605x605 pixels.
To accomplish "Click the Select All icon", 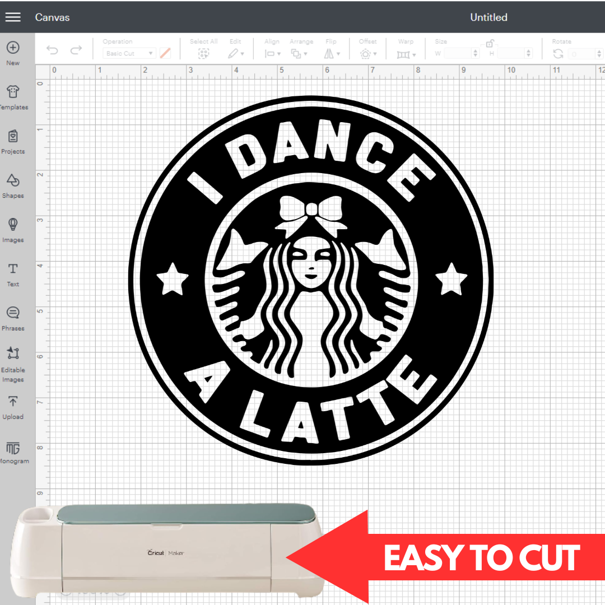I will tap(204, 54).
